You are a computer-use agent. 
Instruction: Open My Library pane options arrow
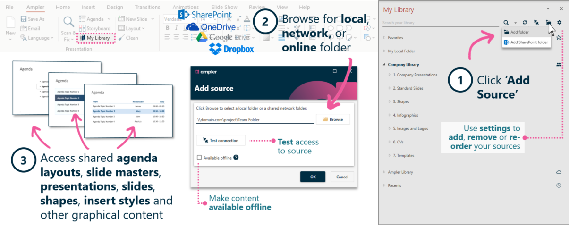(x=548, y=9)
